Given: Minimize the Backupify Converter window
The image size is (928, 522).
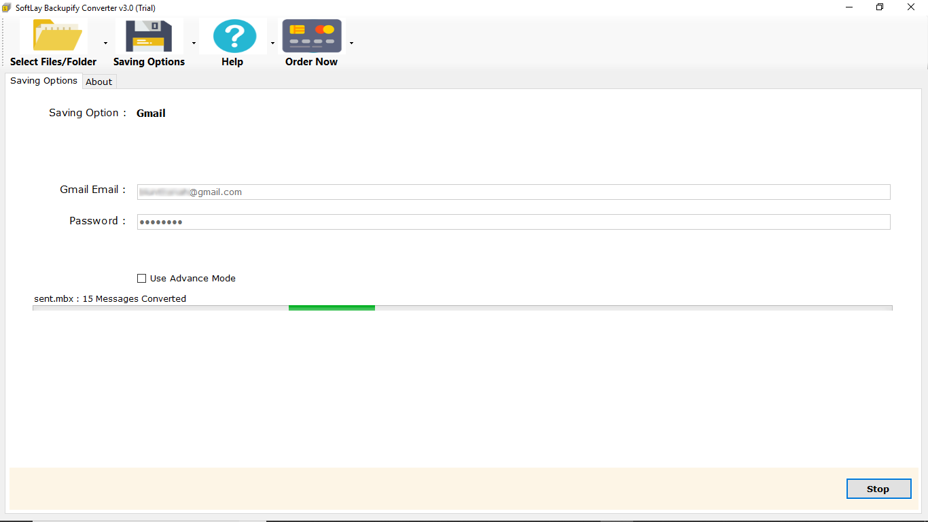Looking at the screenshot, I should coord(850,7).
